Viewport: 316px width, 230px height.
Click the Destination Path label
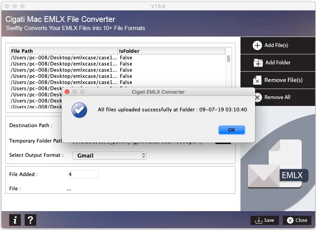coord(31,126)
